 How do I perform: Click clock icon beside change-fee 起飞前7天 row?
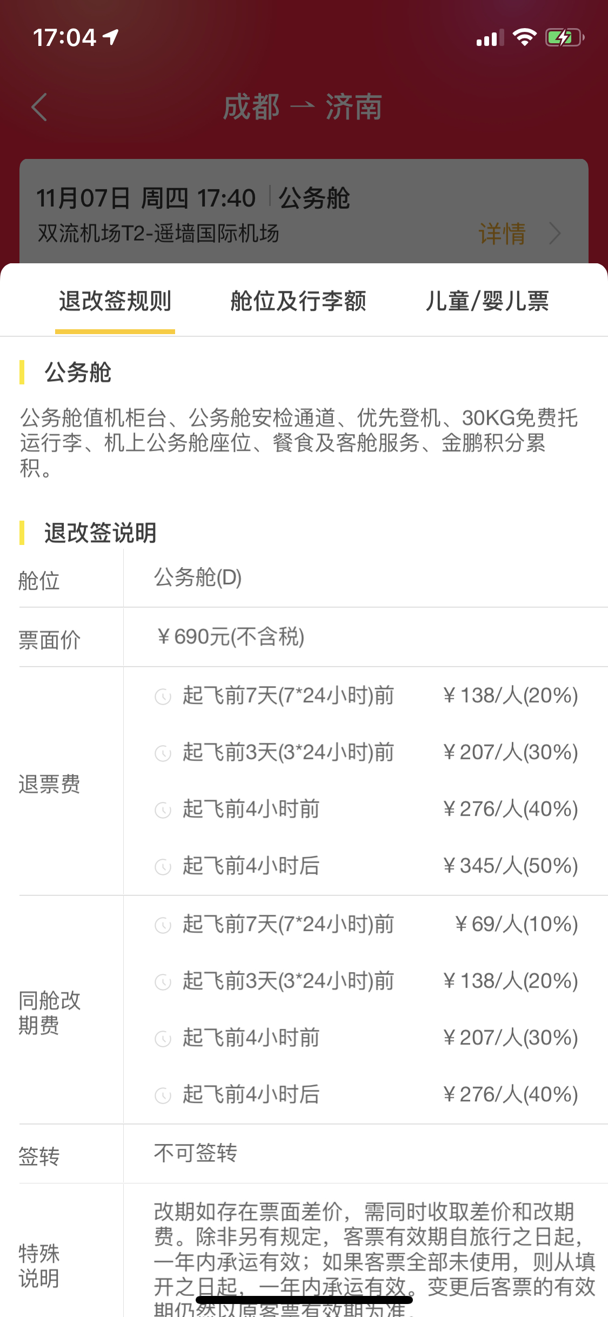[x=163, y=925]
